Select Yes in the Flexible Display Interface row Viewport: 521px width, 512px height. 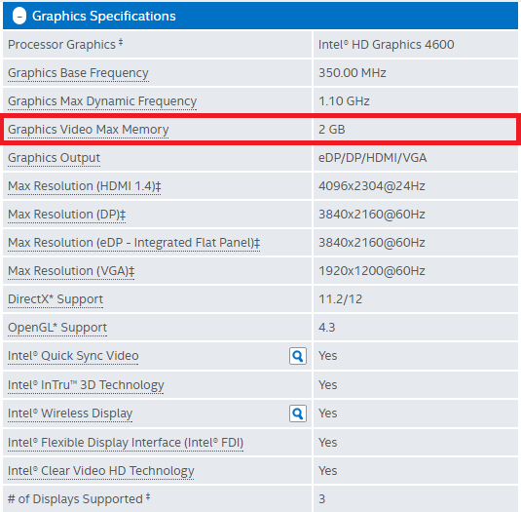(x=327, y=443)
